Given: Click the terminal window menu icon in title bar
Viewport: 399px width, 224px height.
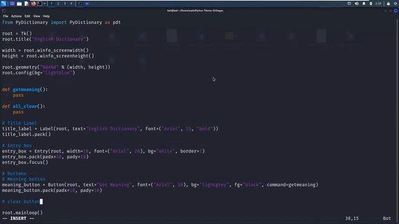Looking at the screenshot, I should (4, 11).
